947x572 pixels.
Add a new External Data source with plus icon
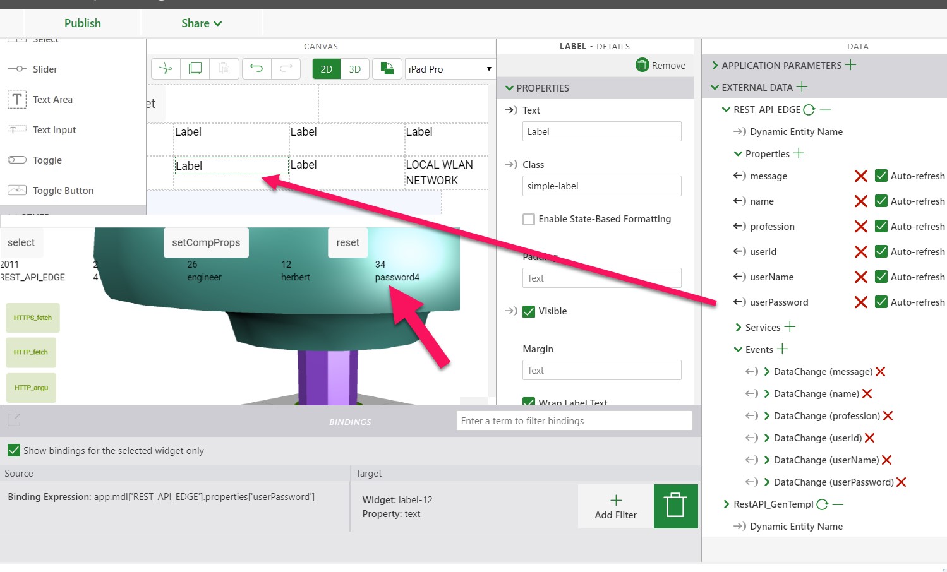pos(802,87)
